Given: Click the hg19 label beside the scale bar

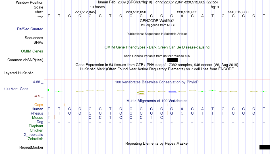Looking at the screenshot, I should 215,7.
